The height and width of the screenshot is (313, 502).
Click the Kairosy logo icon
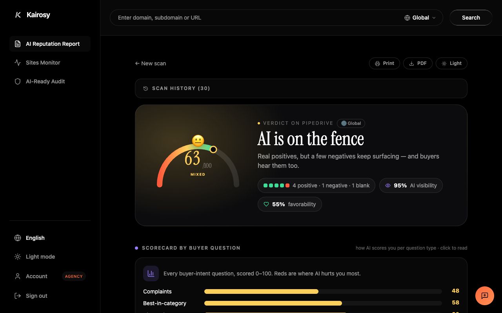pos(18,15)
